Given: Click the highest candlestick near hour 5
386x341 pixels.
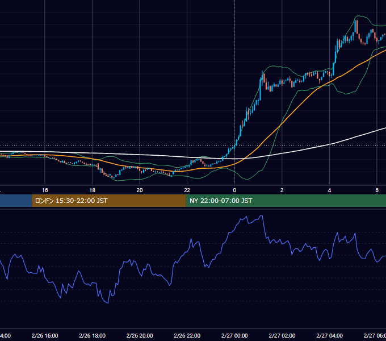Looking at the screenshot, I should pyautogui.click(x=356, y=27).
